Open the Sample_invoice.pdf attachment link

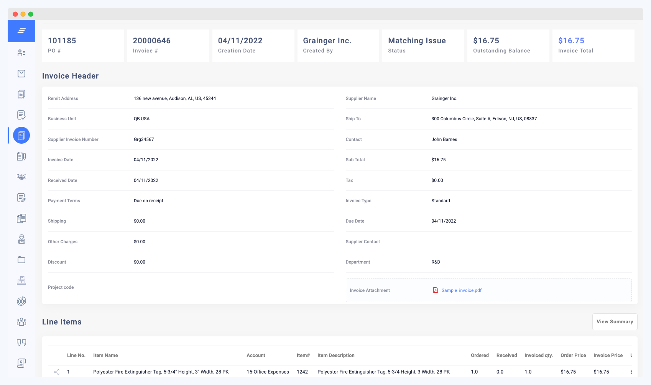[461, 290]
